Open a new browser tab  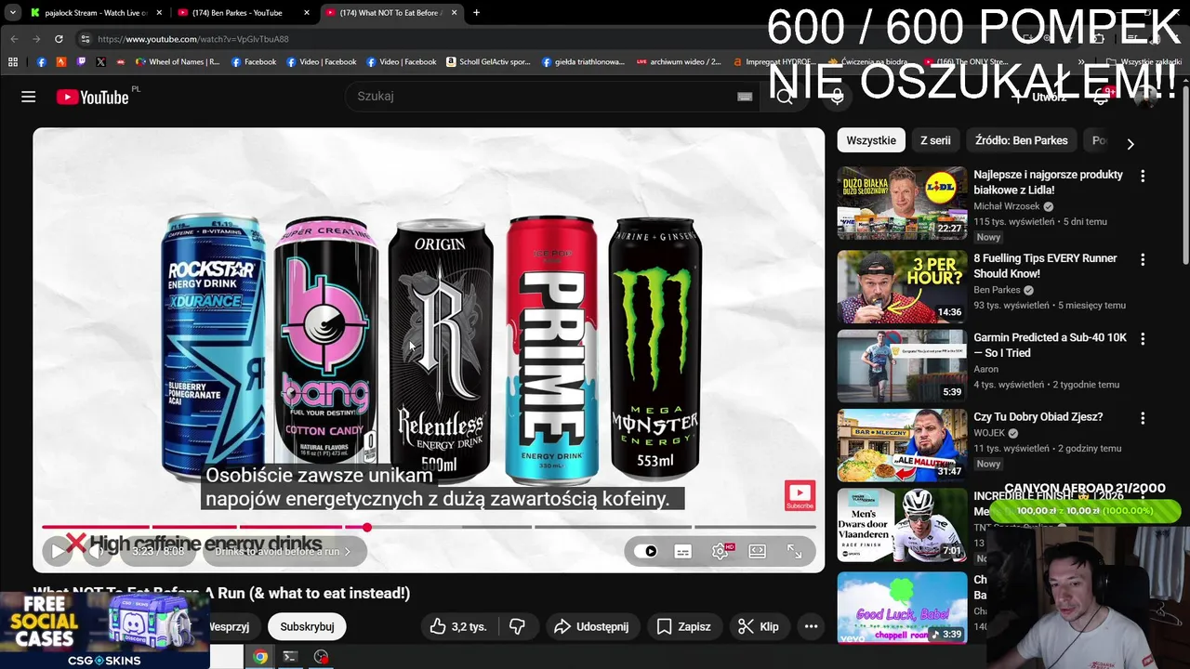[x=476, y=13]
